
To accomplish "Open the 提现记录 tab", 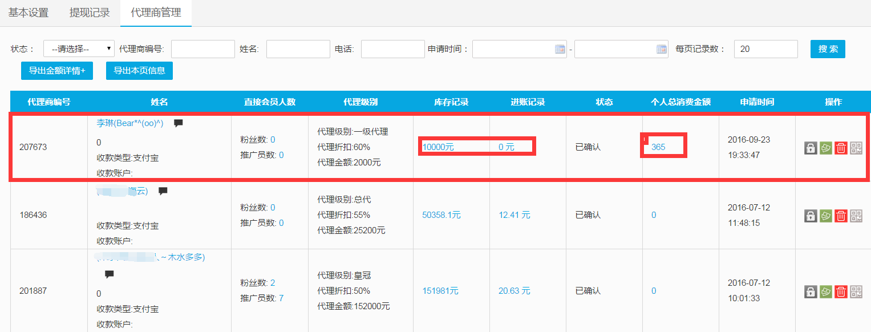I will pos(90,13).
